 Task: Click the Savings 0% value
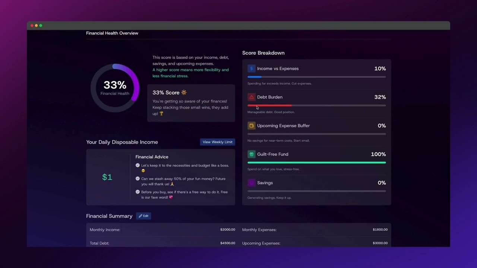coord(382,183)
